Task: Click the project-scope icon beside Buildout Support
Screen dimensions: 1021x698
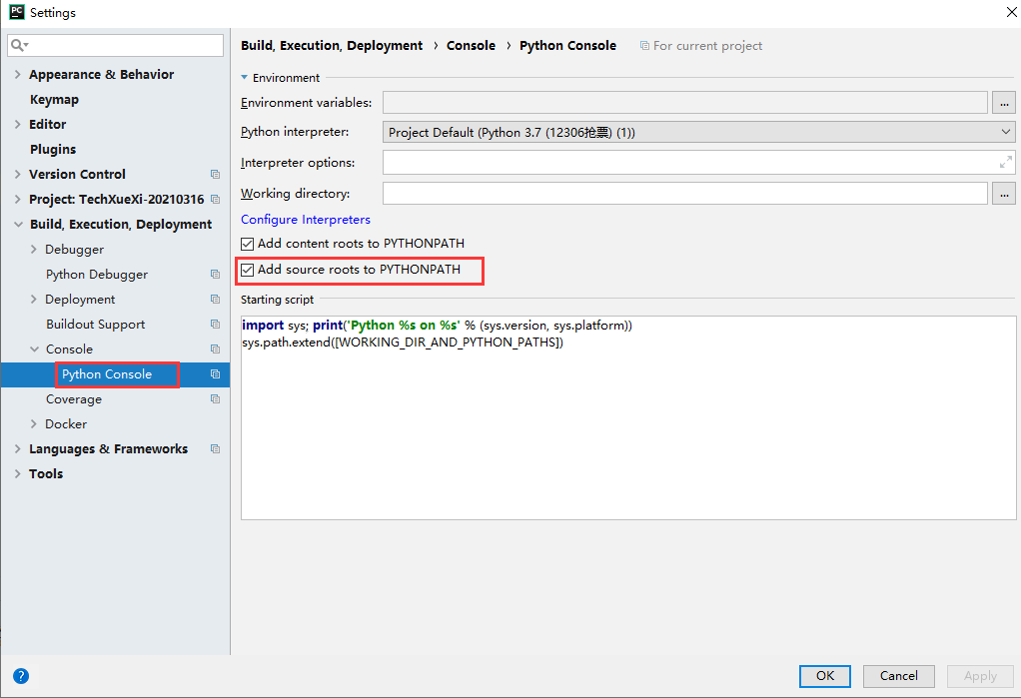Action: click(215, 325)
